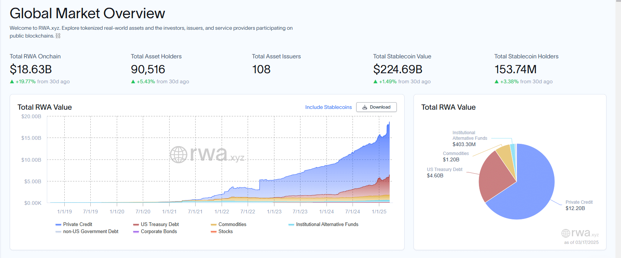Click green up arrow beside +3.38%
The image size is (621, 258).
(x=497, y=82)
